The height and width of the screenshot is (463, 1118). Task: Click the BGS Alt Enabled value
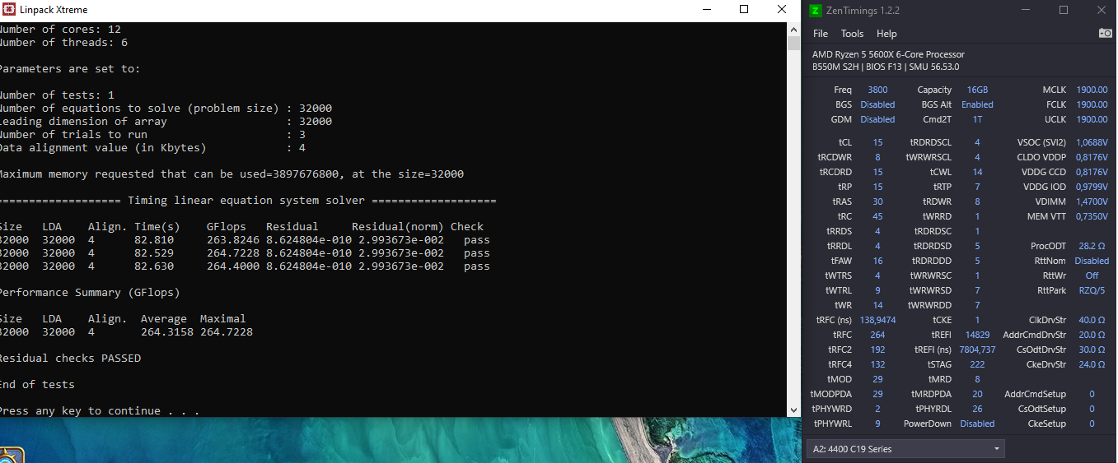pos(977,104)
